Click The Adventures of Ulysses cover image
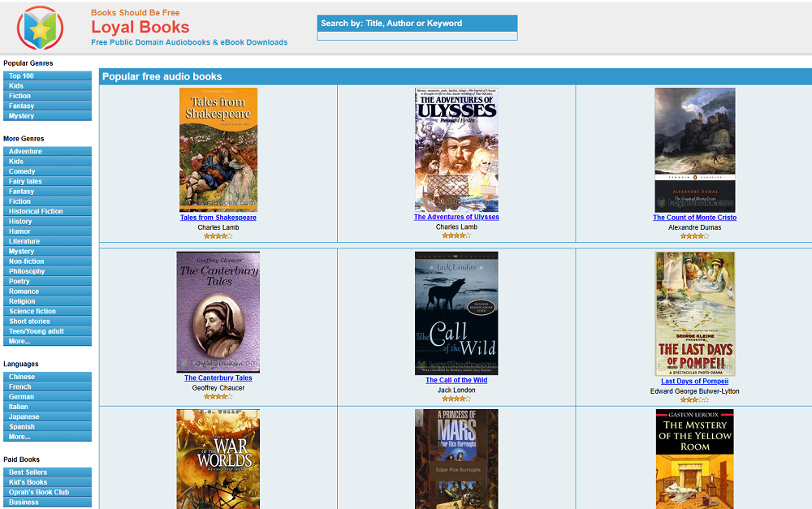Screen dimensions: 812x509 pyautogui.click(x=456, y=149)
